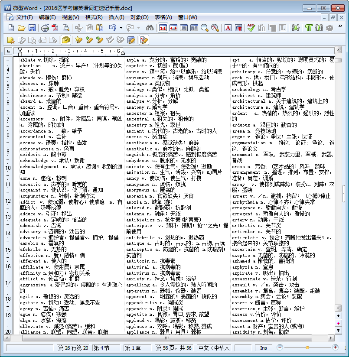Screen dimensions: 349x357
Task: Jump to next page double-arrow button
Action: (x=338, y=331)
